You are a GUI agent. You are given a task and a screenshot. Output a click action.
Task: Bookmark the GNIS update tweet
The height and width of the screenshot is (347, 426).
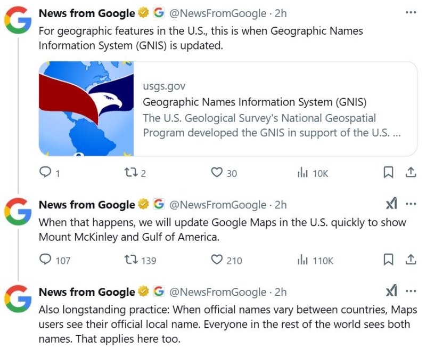click(x=389, y=173)
